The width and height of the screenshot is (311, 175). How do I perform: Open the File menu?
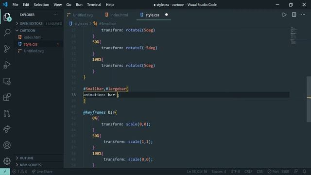(x=15, y=4)
